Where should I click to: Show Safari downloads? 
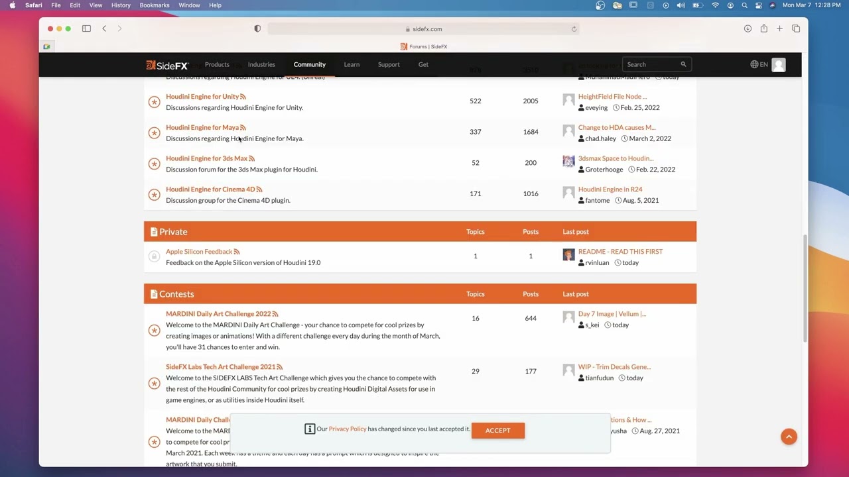click(x=748, y=28)
